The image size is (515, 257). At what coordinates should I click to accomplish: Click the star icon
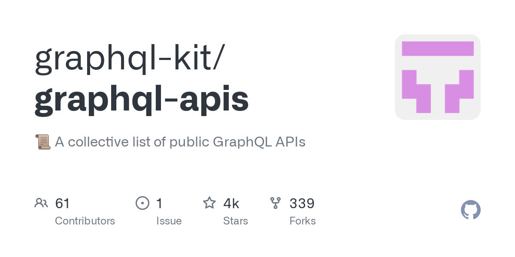(209, 203)
